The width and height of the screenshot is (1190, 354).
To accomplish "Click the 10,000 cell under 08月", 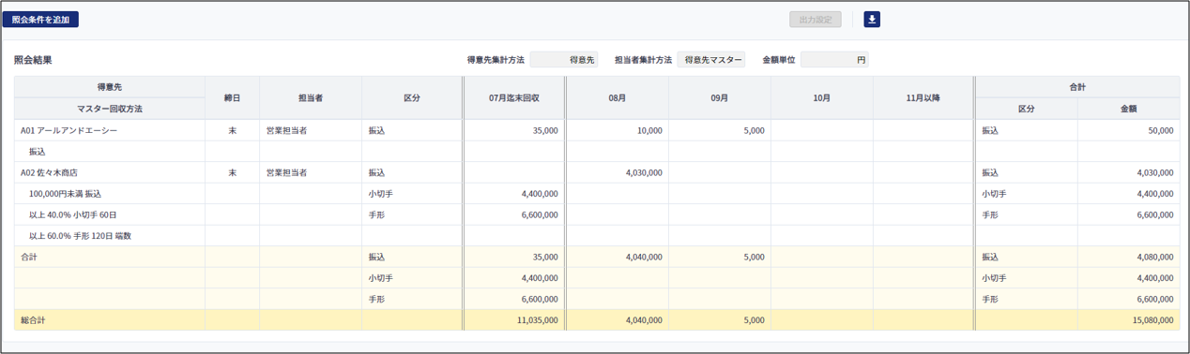I will [618, 130].
